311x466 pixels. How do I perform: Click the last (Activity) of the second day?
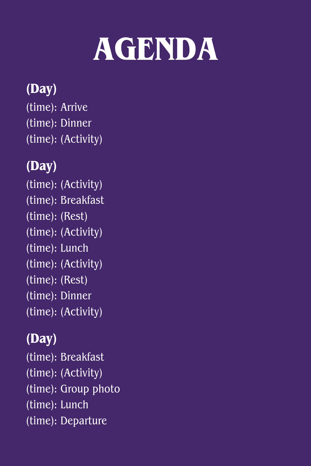(64, 312)
